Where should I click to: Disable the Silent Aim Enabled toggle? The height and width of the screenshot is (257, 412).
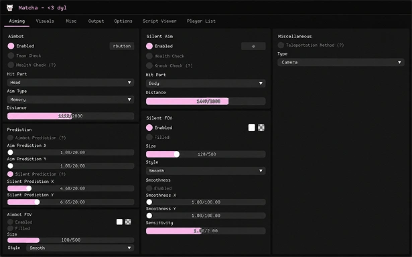(x=149, y=46)
